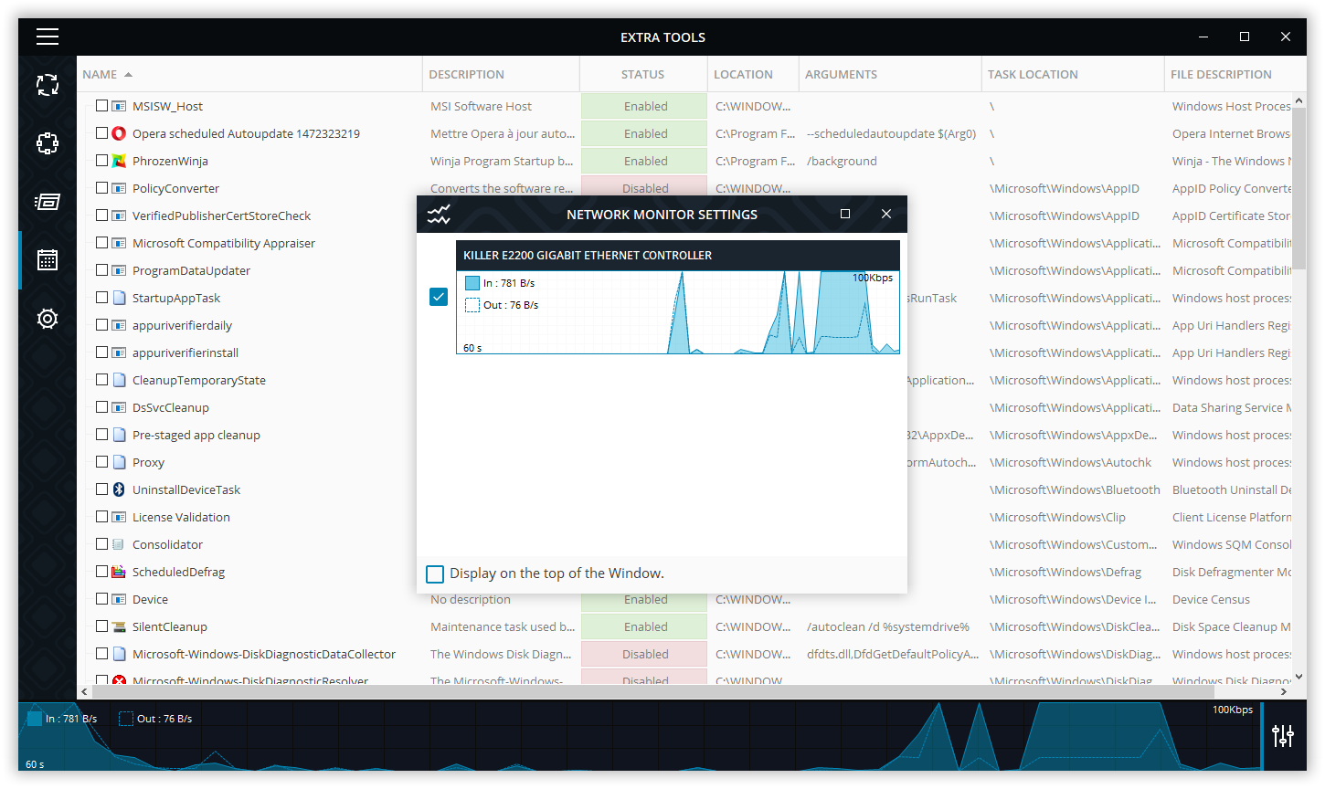This screenshot has width=1325, height=789.
Task: Click the ScheduledDefrag task icon
Action: point(119,572)
